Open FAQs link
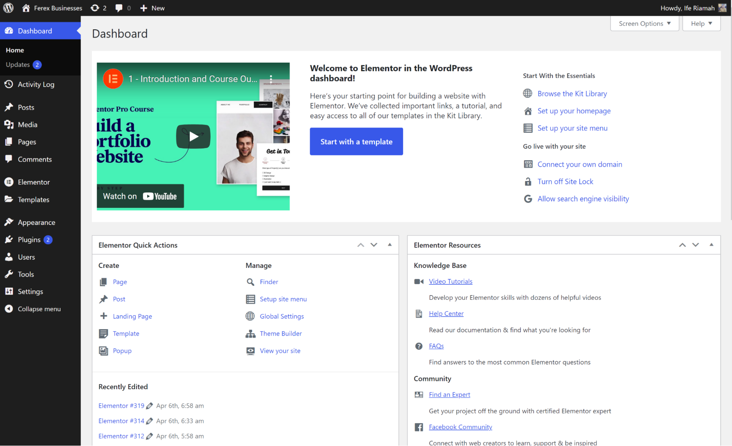 click(x=436, y=346)
